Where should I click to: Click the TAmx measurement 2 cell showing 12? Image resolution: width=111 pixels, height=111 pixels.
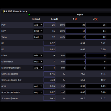(x=96, y=37)
